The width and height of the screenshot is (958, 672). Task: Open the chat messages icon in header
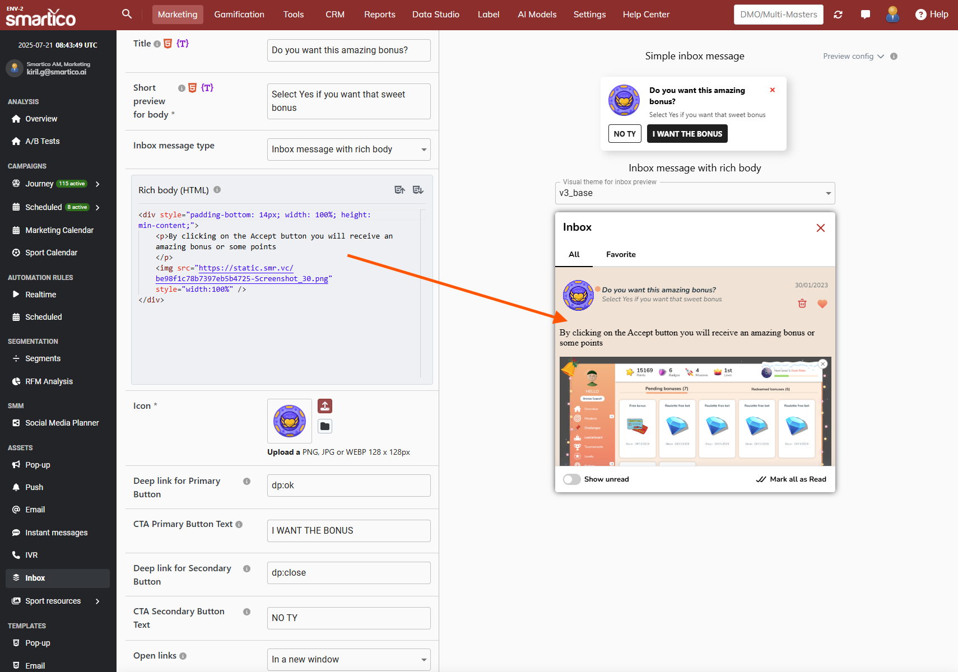point(865,15)
